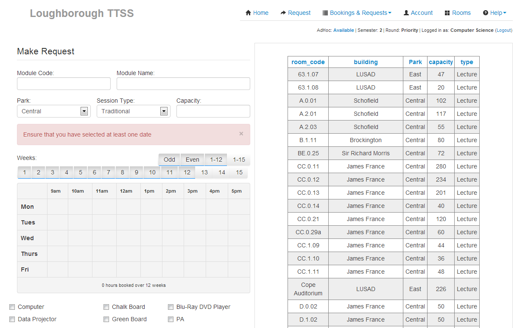Viewport: 531px width, 328px height.
Task: Check the Chalk Board option
Action: tap(106, 307)
